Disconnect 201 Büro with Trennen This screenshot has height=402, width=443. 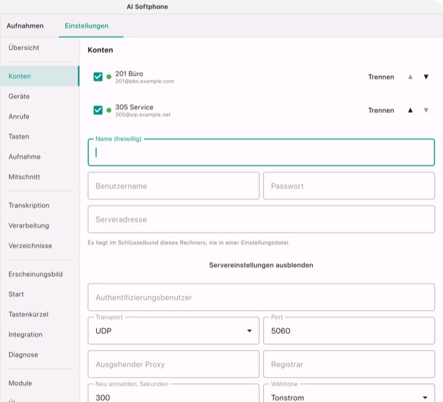(381, 77)
